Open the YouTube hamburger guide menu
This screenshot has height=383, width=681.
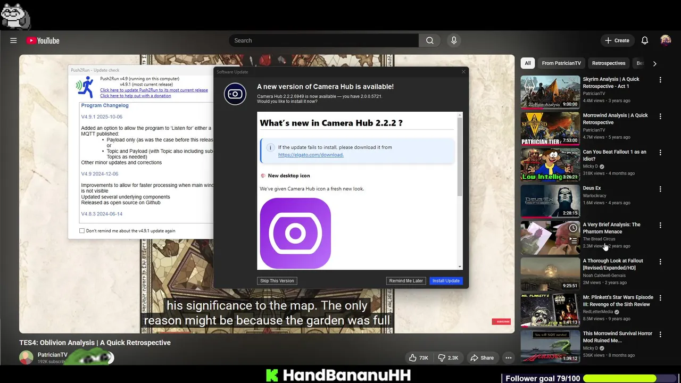click(13, 40)
